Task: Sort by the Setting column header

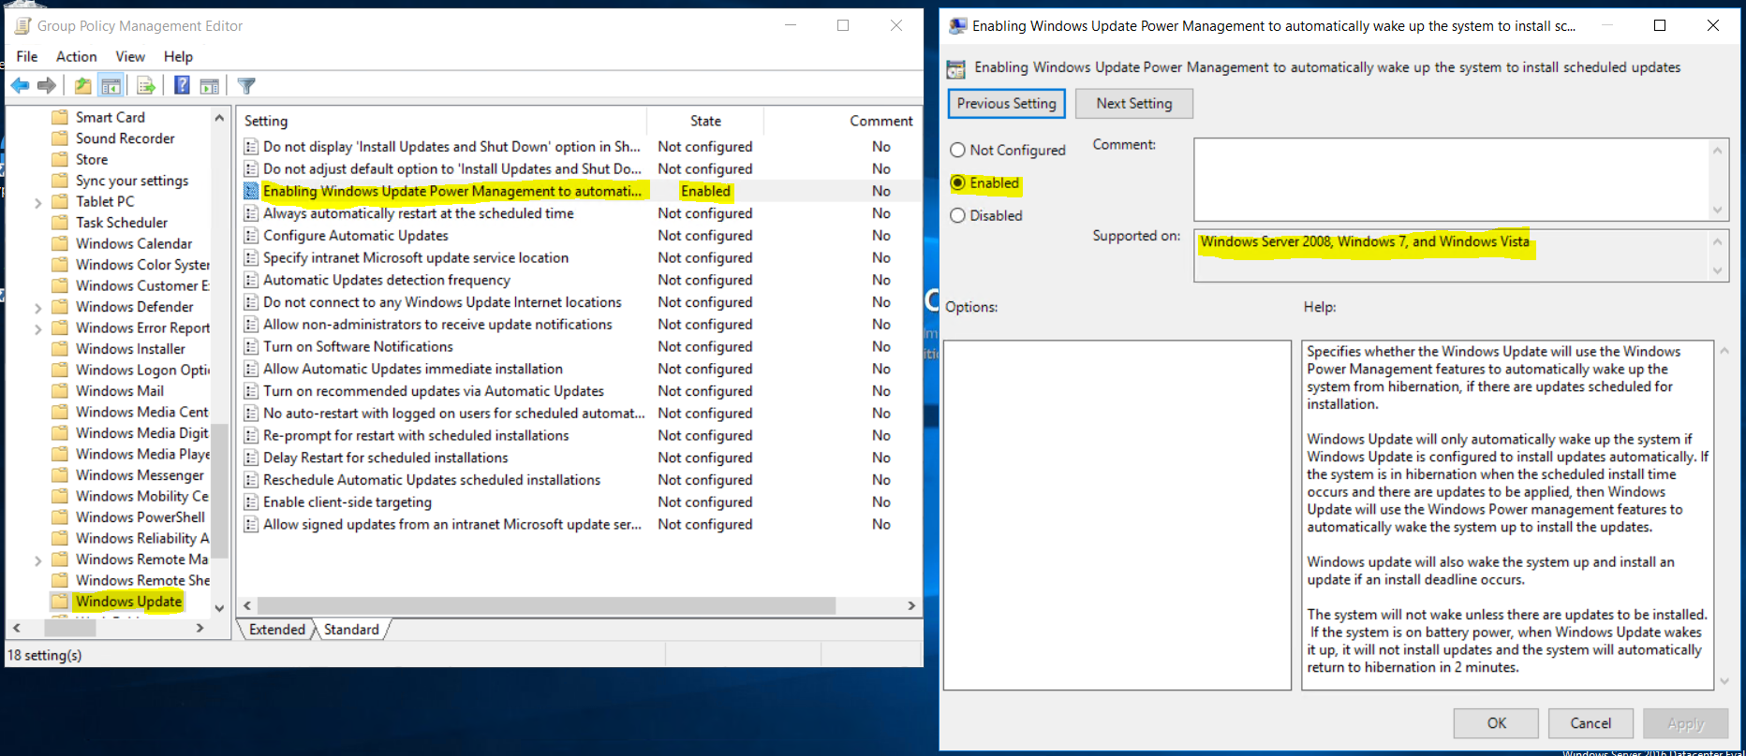Action: [442, 121]
